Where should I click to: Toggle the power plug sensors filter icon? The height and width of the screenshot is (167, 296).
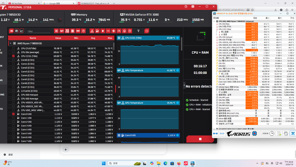pyautogui.click(x=103, y=31)
